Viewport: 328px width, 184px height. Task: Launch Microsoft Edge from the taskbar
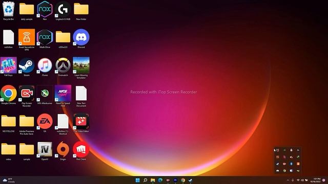click(x=160, y=180)
